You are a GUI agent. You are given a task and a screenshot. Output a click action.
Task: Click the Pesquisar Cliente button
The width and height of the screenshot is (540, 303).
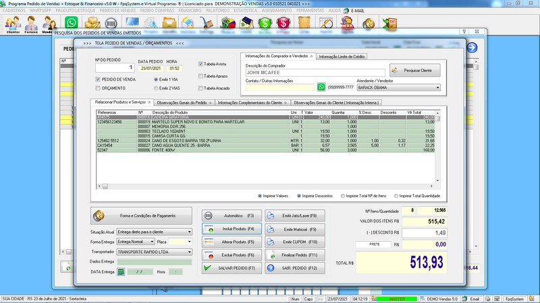click(x=414, y=71)
